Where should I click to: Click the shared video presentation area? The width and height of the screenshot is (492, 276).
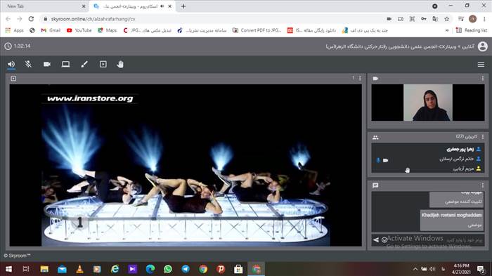tap(186, 165)
